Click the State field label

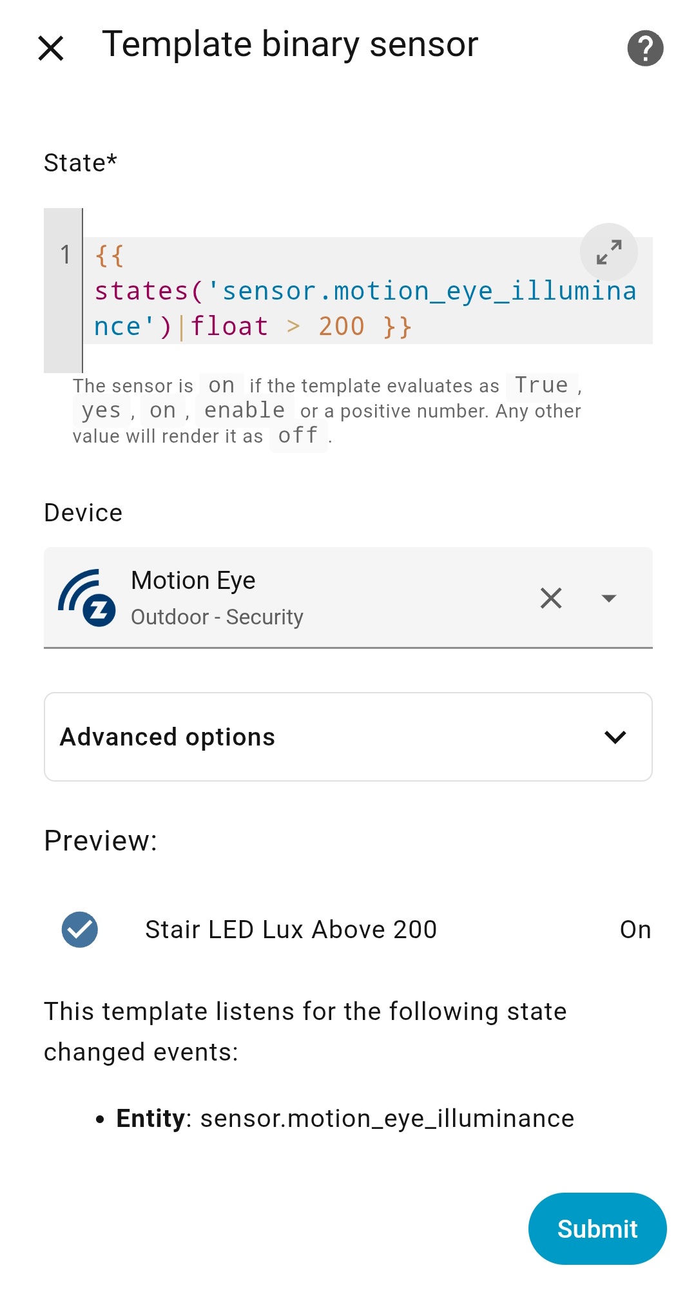80,163
